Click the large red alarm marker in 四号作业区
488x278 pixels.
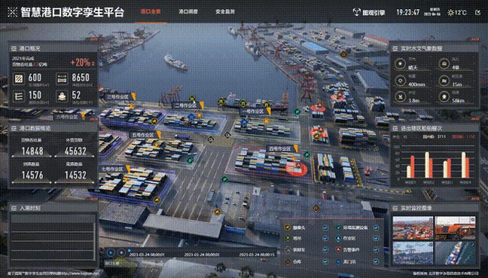(x=297, y=169)
